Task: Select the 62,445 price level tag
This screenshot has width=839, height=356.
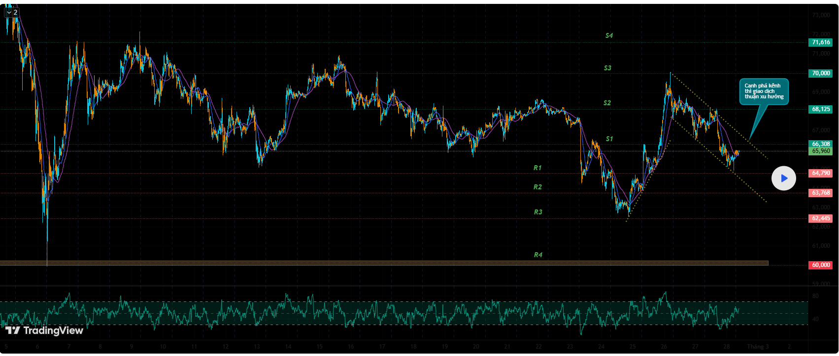Action: pos(820,218)
